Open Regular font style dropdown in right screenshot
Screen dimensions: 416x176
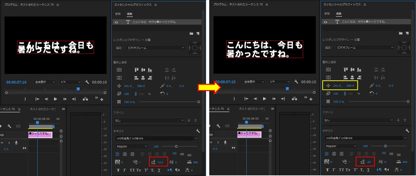341,146
